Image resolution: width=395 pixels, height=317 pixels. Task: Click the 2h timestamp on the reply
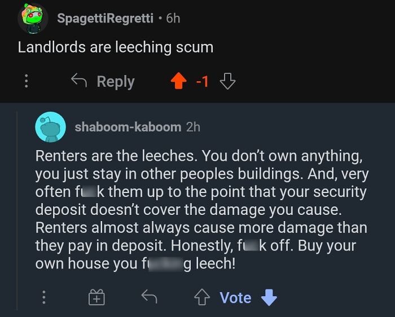(193, 126)
